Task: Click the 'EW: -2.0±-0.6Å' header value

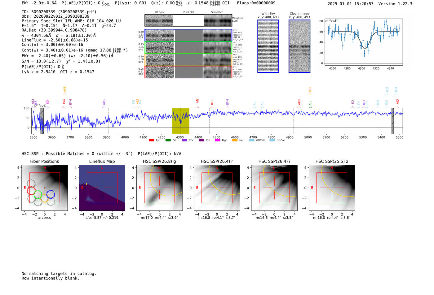Action: pyautogui.click(x=39, y=3)
